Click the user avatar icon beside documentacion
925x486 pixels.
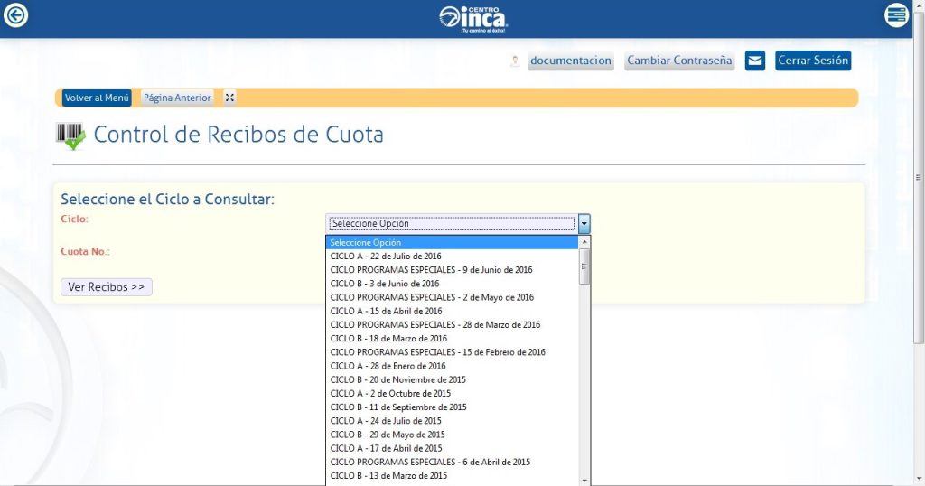[x=515, y=61]
